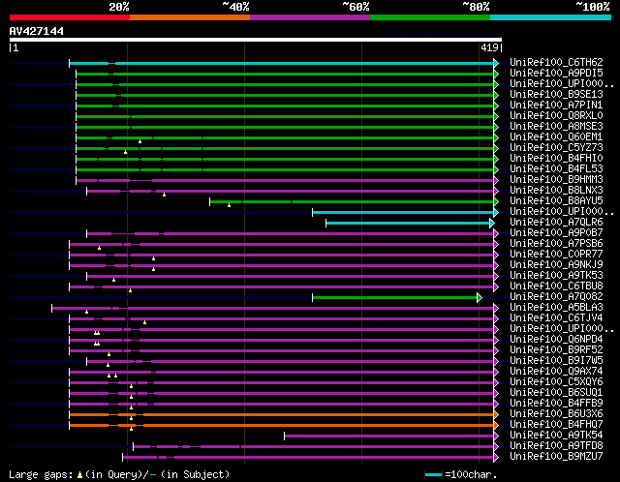620x482 pixels.
Task: Select the UniRef100_C6TBU8 label
Action: click(556, 286)
